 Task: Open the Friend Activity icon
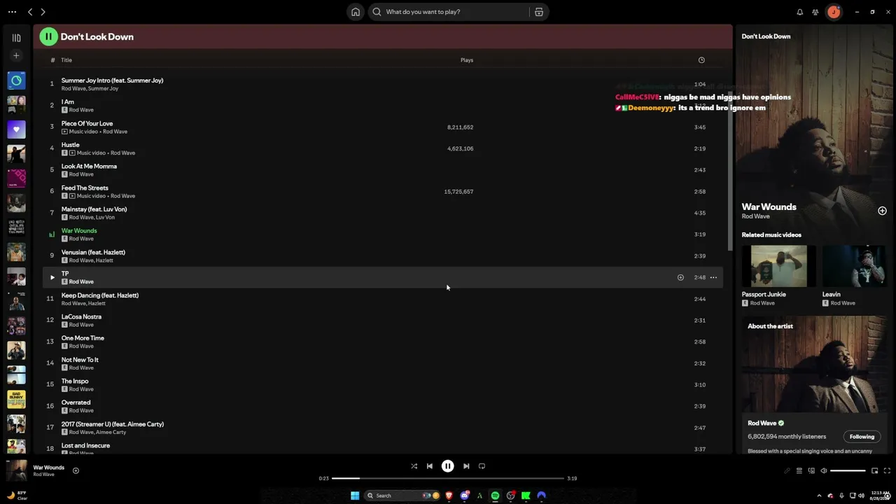point(815,12)
